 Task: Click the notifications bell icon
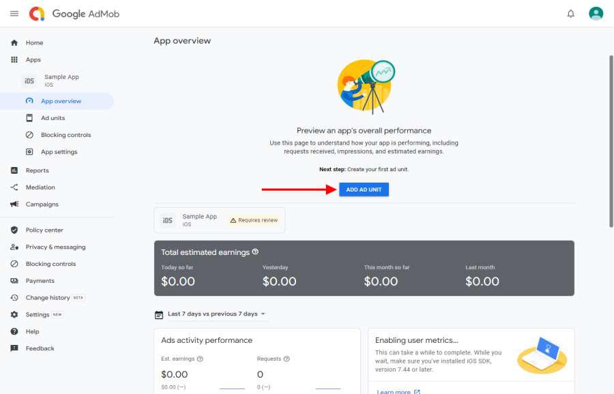tap(571, 14)
